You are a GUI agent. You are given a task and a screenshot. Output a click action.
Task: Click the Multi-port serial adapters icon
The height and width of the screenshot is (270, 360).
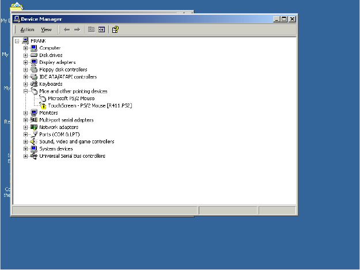34,120
